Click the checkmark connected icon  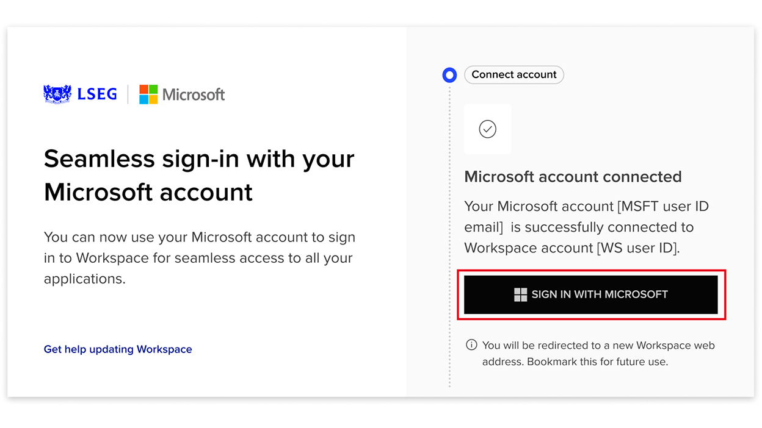(x=487, y=129)
